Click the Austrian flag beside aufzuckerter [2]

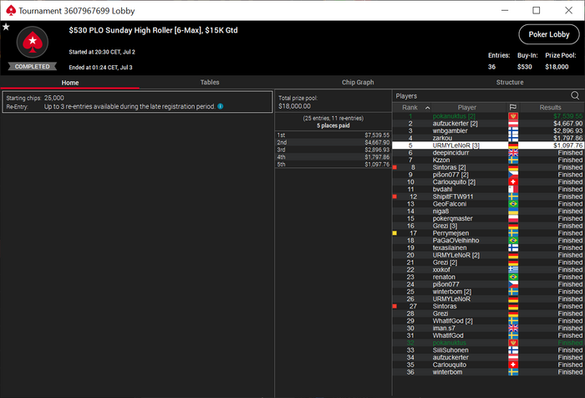tap(513, 123)
